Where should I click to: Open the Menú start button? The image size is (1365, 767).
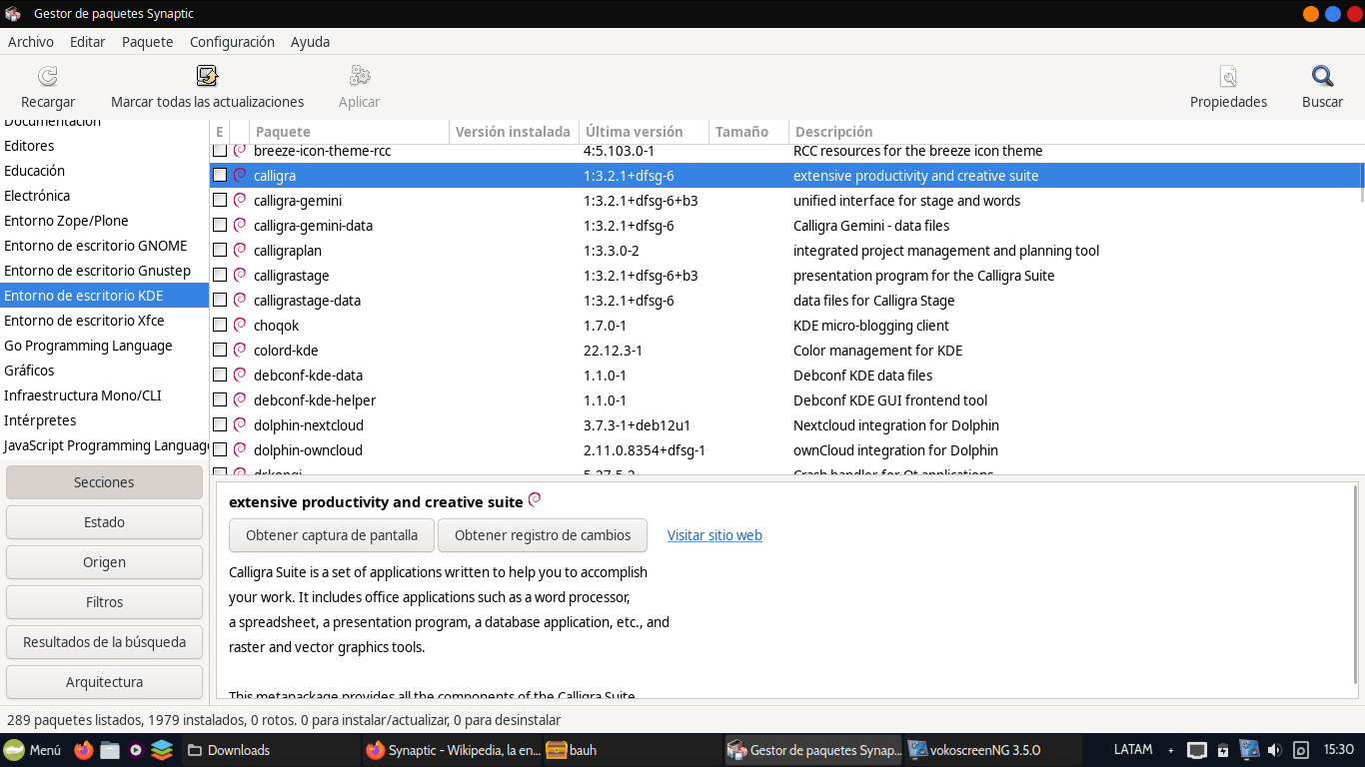coord(32,750)
